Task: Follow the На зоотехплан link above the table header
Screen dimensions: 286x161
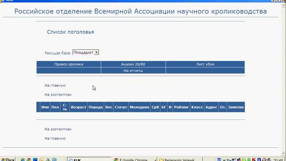Action: 58,94
